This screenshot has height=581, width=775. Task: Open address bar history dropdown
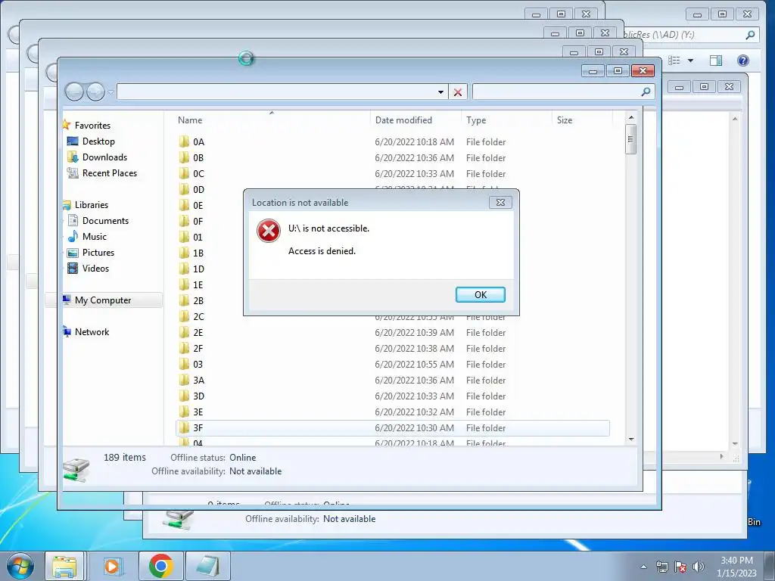[440, 92]
